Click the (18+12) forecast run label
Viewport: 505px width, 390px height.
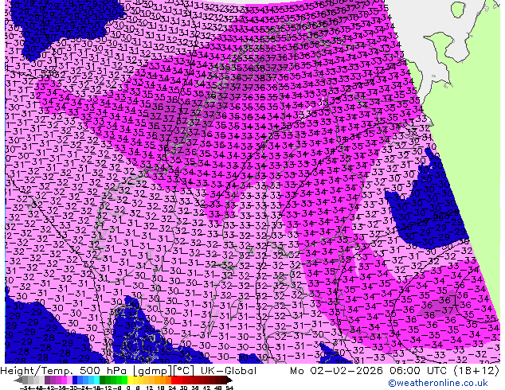click(x=476, y=371)
